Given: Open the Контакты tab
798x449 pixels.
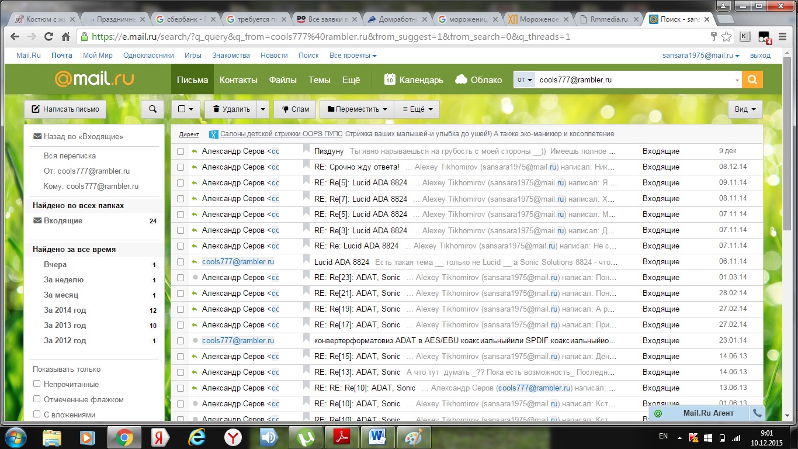Looking at the screenshot, I should coord(238,80).
